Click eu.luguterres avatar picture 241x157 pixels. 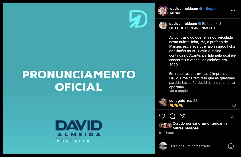(x=163, y=102)
